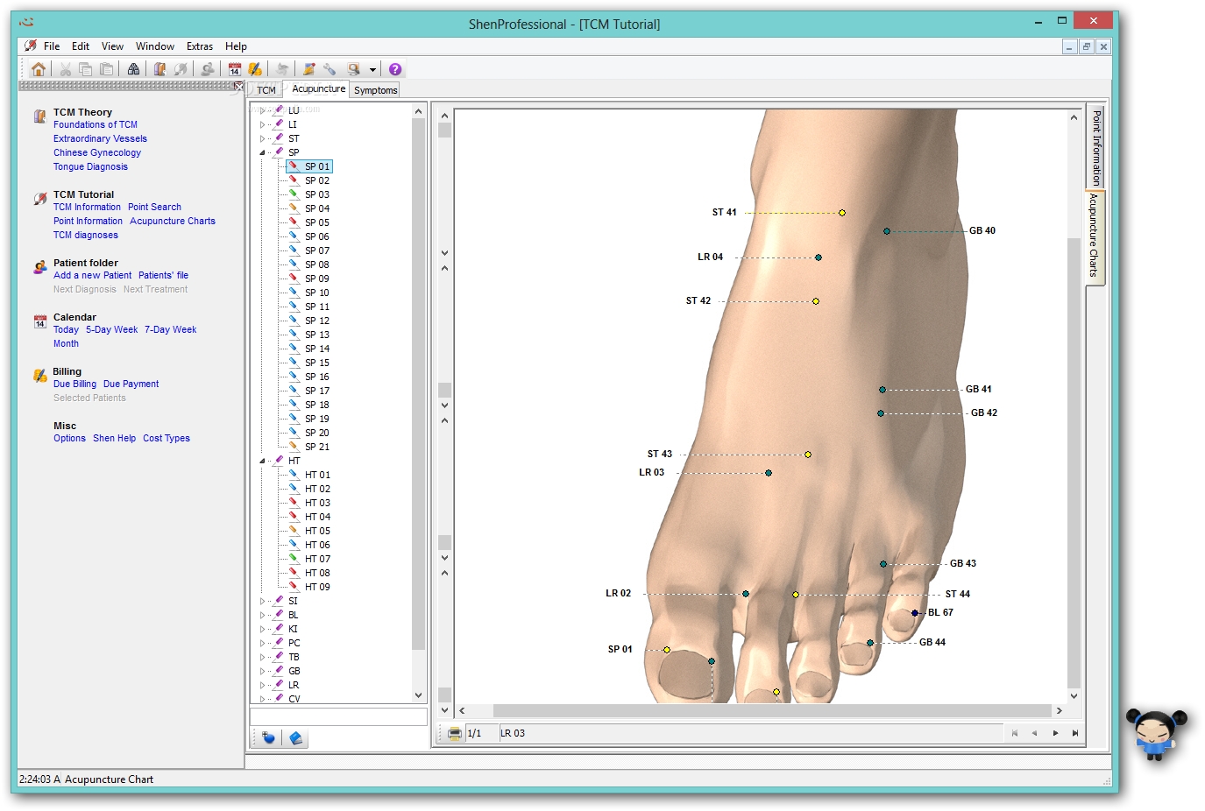
Task: Click the Billing section icon in sidebar
Action: (39, 376)
